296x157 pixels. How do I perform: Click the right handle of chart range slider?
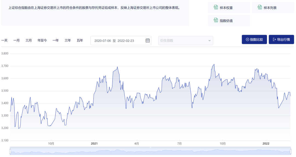pos(291,151)
